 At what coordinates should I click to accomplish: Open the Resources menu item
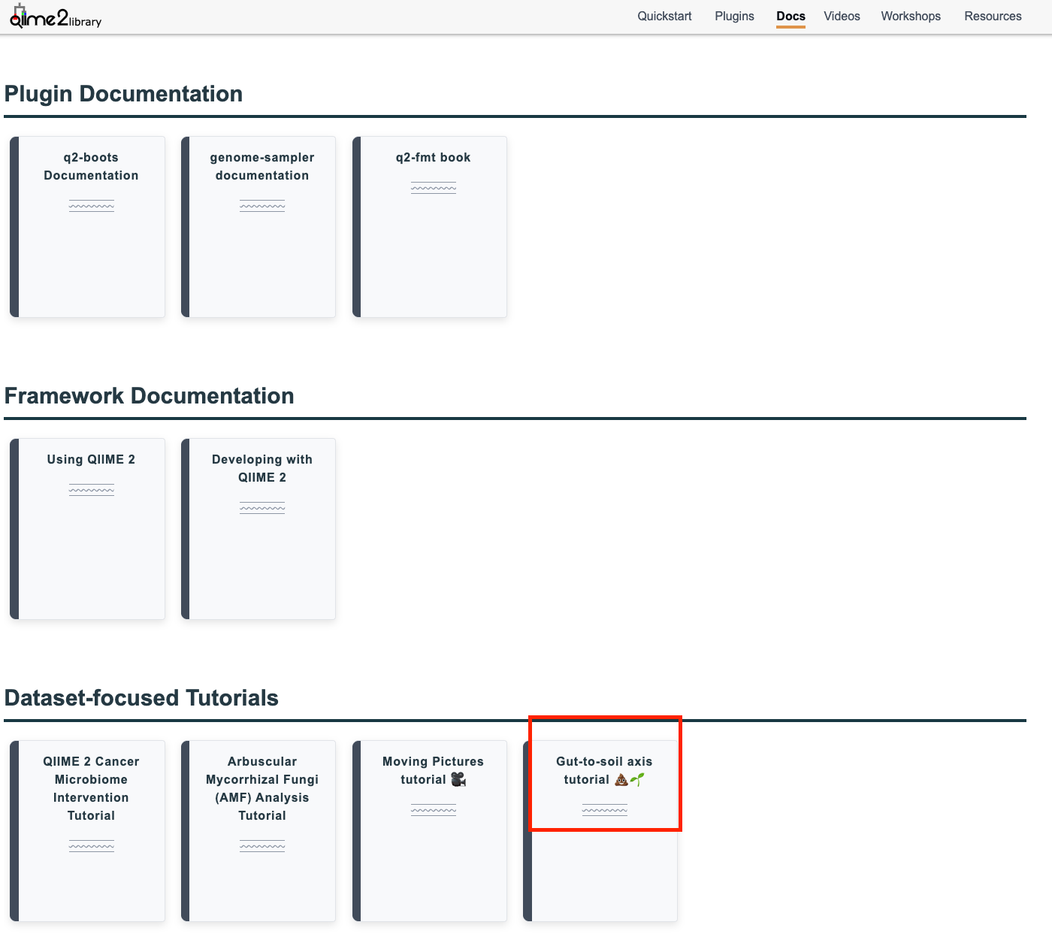[993, 16]
